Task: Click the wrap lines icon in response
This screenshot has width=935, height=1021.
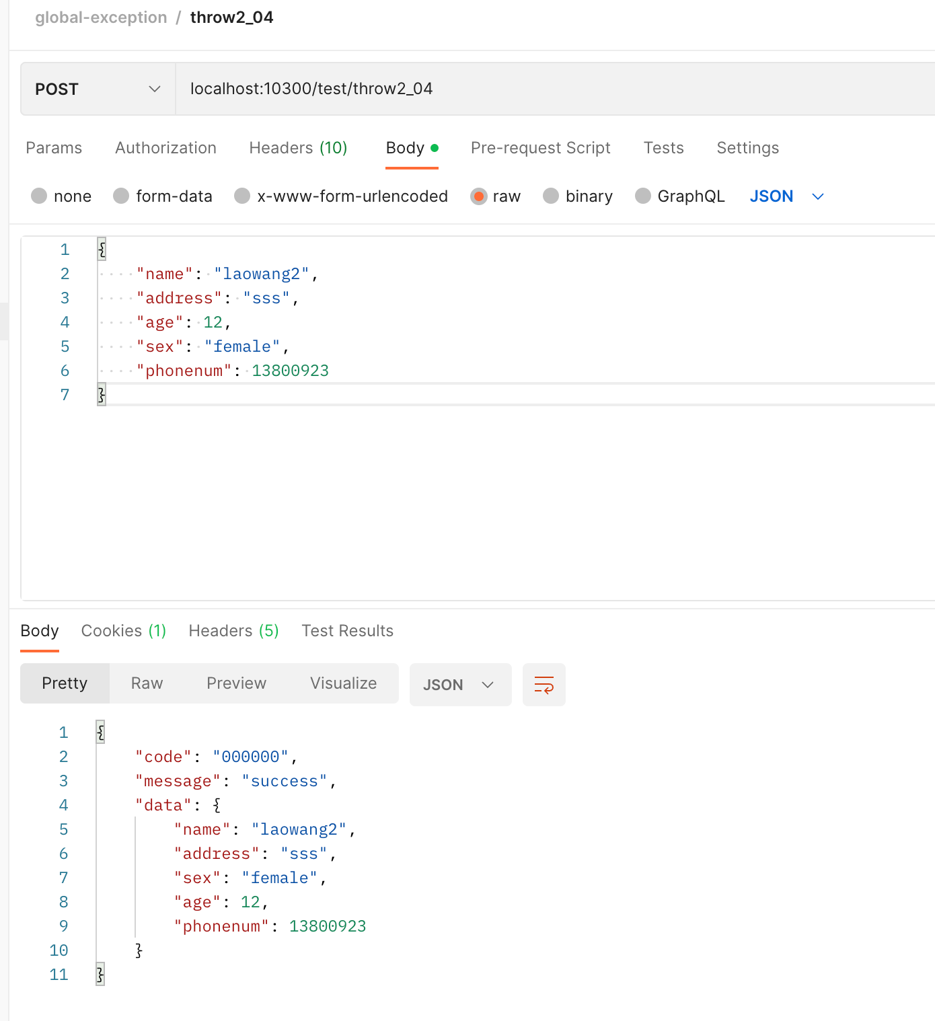Action: (x=544, y=685)
